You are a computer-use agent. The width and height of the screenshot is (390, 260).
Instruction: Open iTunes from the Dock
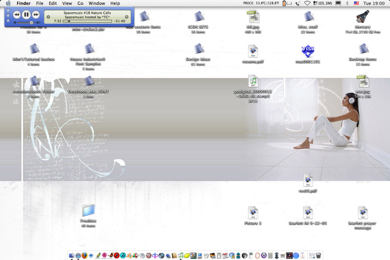click(181, 255)
